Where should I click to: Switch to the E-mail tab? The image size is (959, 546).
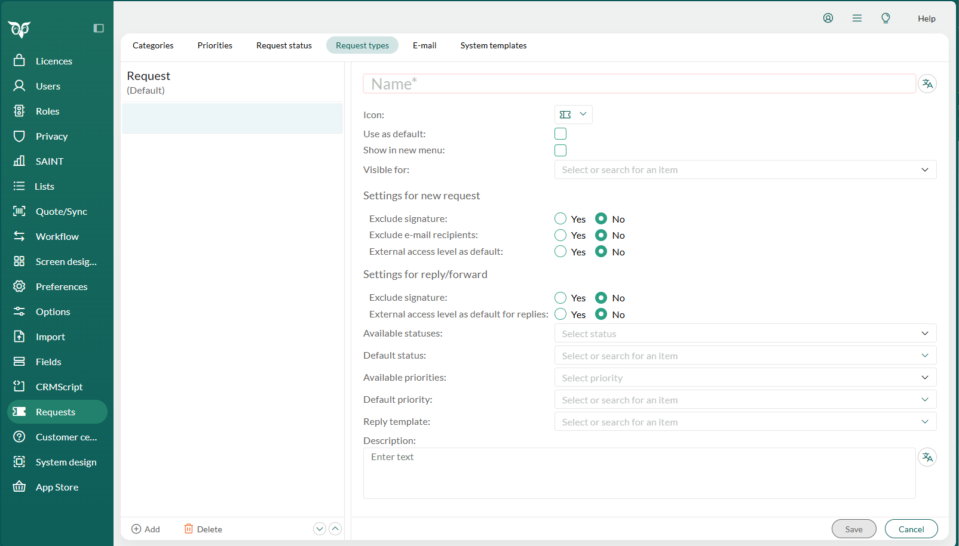pyautogui.click(x=425, y=45)
